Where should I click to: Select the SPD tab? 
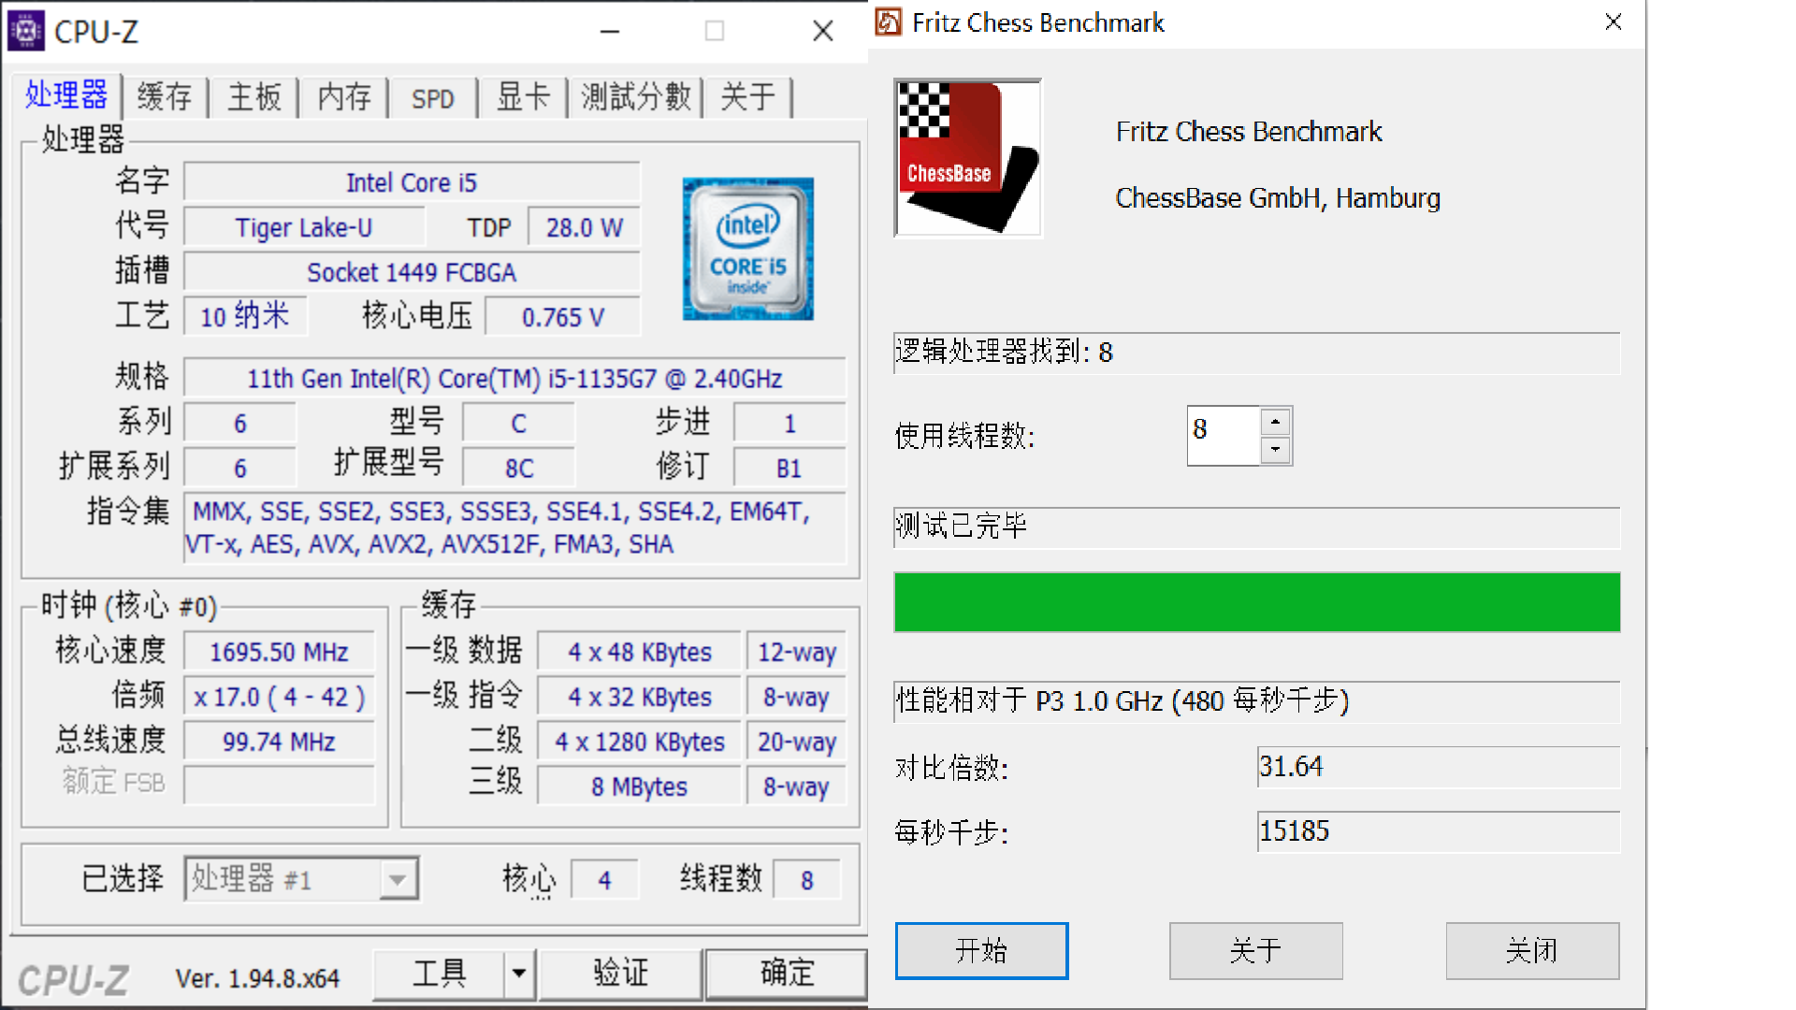point(432,97)
